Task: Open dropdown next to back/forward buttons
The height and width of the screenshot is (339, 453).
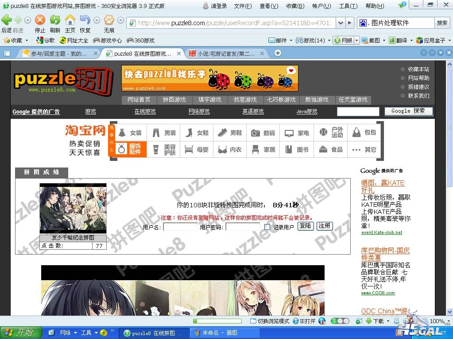Action: 27,20
